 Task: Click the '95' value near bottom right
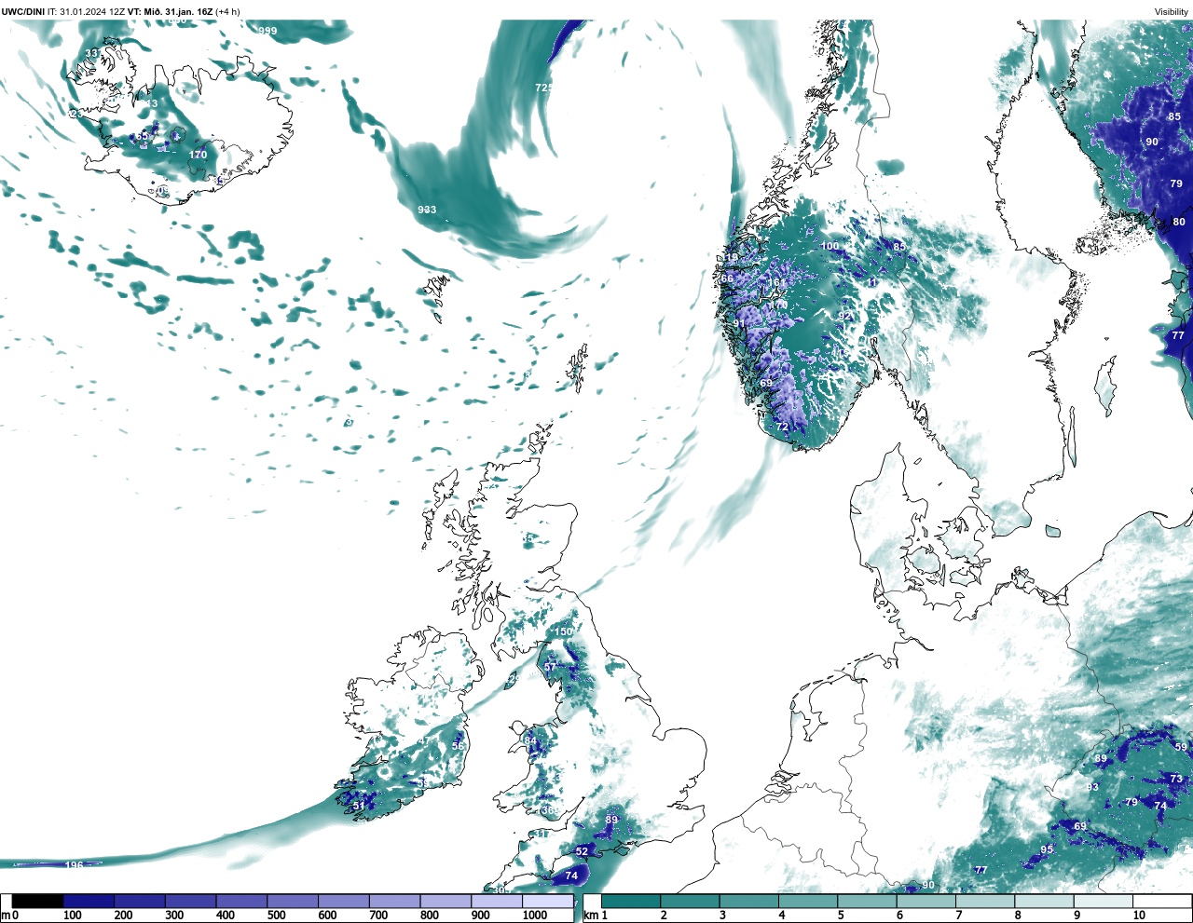point(1047,849)
